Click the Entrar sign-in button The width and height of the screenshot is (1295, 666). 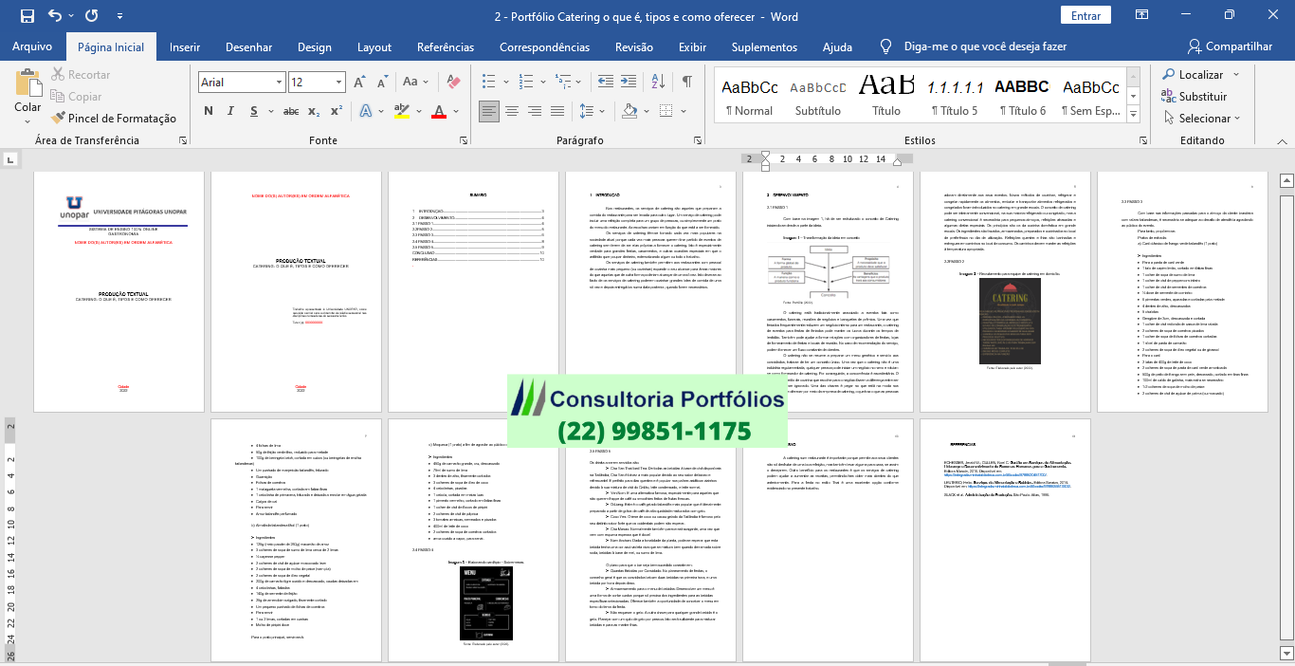(1085, 16)
